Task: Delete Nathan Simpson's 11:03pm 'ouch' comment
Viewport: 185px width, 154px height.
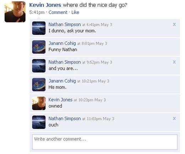Action: [174, 118]
